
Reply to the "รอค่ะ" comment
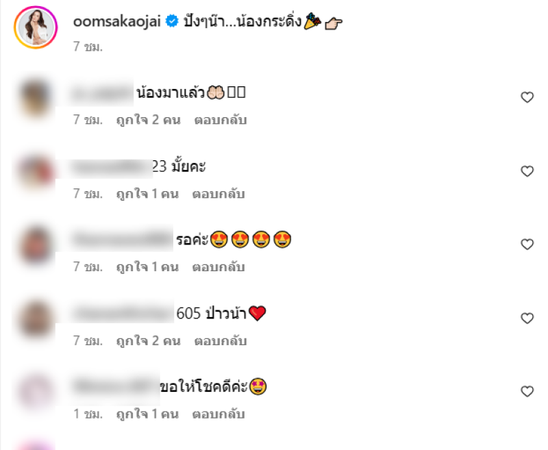tap(219, 267)
